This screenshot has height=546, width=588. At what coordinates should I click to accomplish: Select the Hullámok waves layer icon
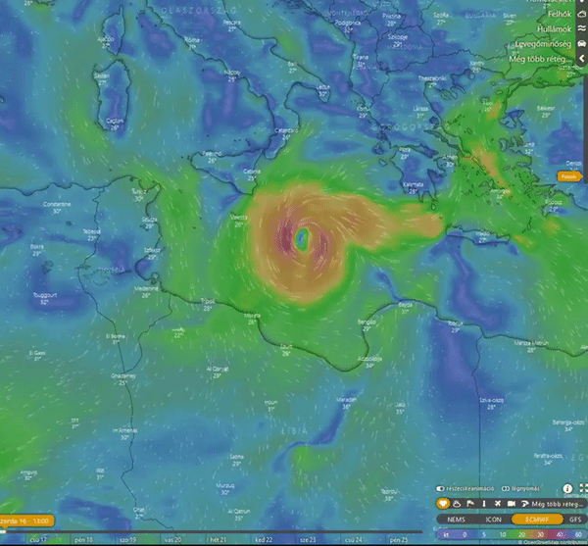click(582, 29)
